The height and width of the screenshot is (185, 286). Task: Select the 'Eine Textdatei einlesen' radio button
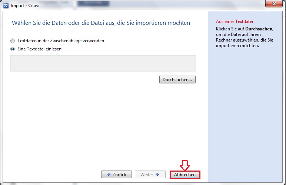(x=13, y=49)
